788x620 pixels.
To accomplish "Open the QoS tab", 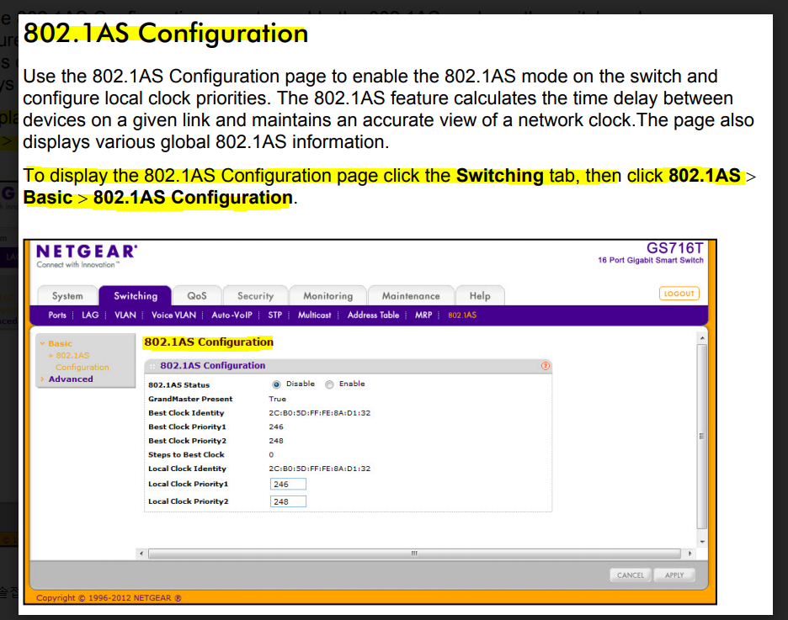I will coord(197,295).
